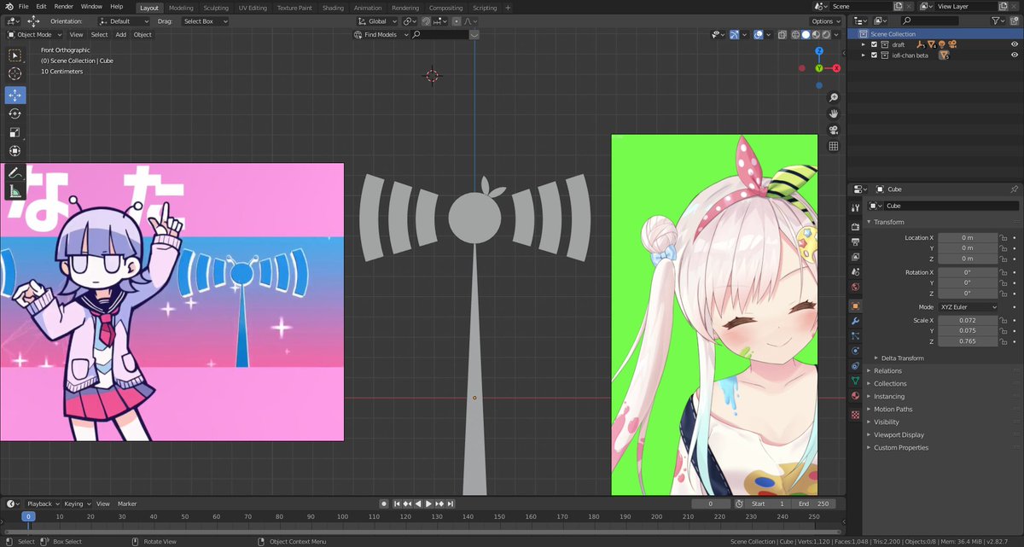The image size is (1024, 547).
Task: Click the pan view hand gizmo
Action: pos(834,113)
